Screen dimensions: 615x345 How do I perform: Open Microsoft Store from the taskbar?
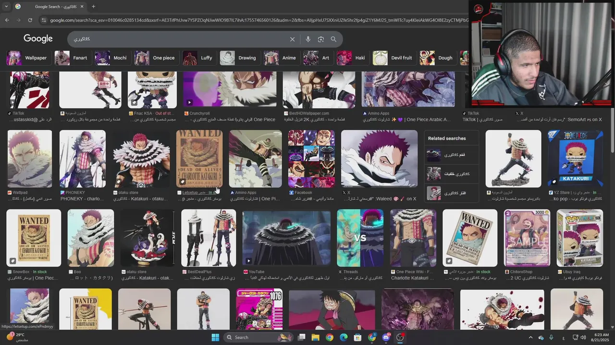click(x=357, y=337)
